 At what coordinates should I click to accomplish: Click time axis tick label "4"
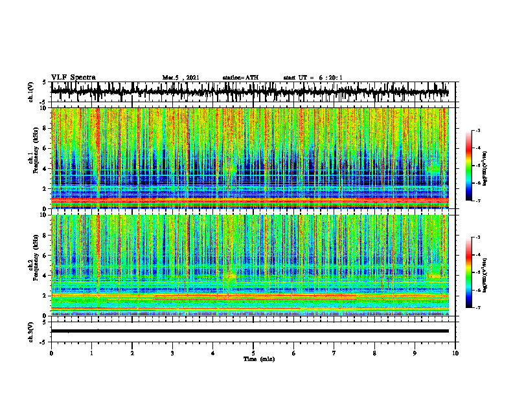(213, 353)
